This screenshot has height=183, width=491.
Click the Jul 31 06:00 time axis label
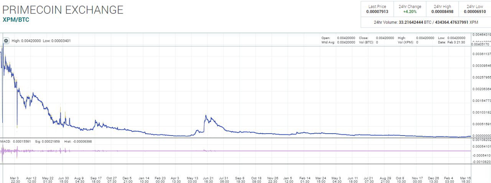point(224,180)
